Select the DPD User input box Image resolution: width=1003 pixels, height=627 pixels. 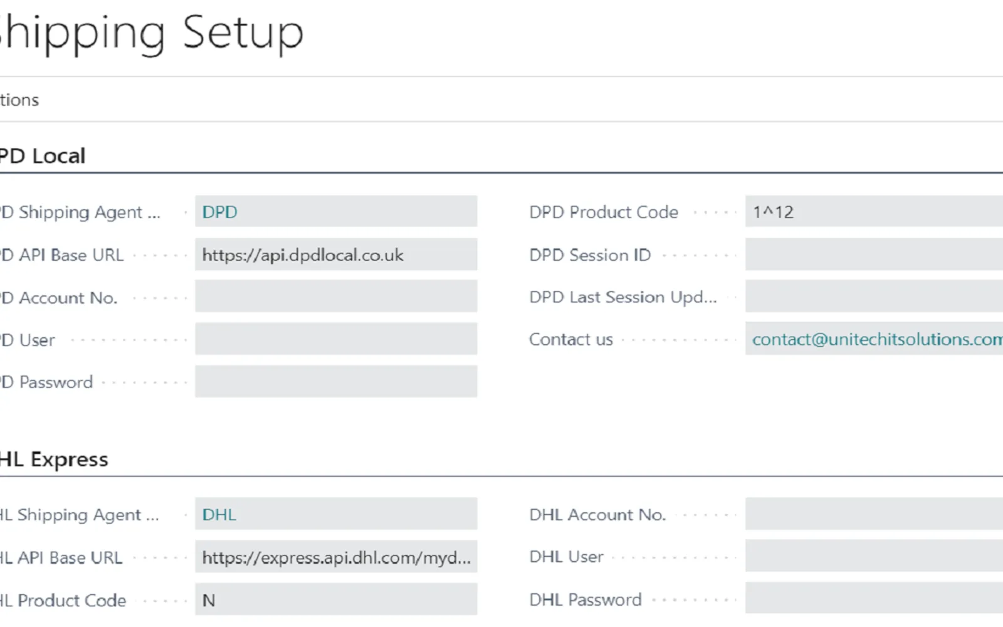tap(336, 339)
